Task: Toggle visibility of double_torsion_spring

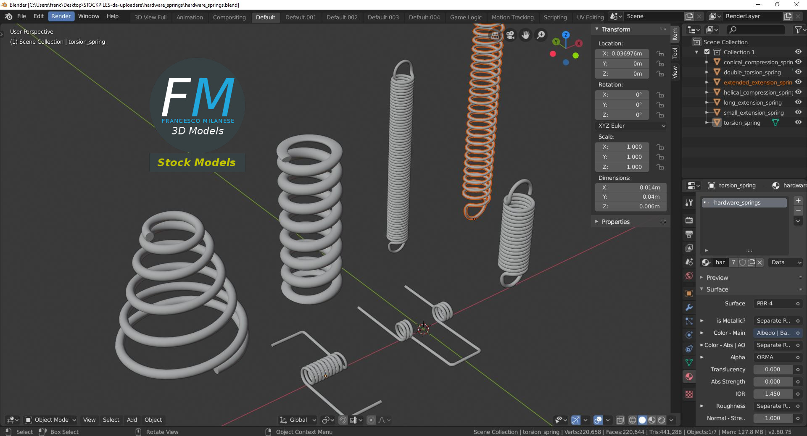Action: coord(798,72)
